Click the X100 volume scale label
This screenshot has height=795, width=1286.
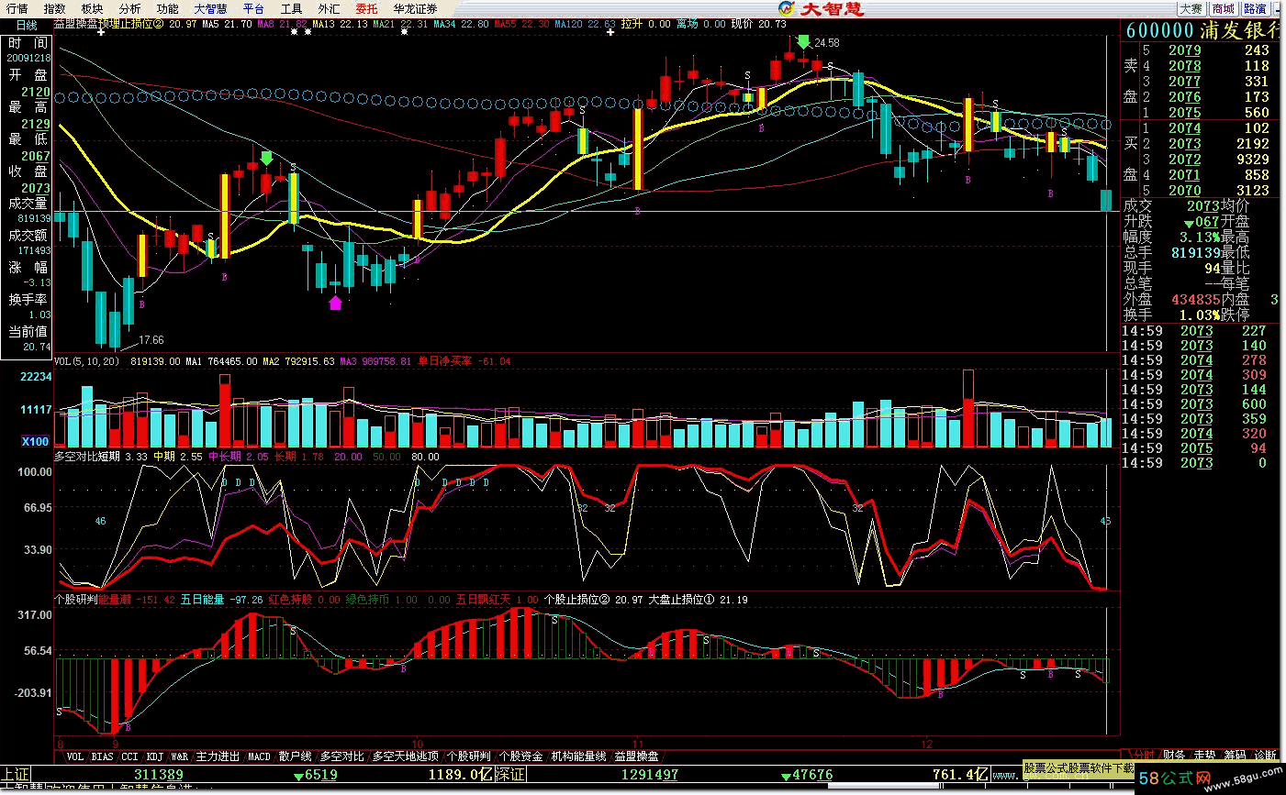pyautogui.click(x=36, y=441)
